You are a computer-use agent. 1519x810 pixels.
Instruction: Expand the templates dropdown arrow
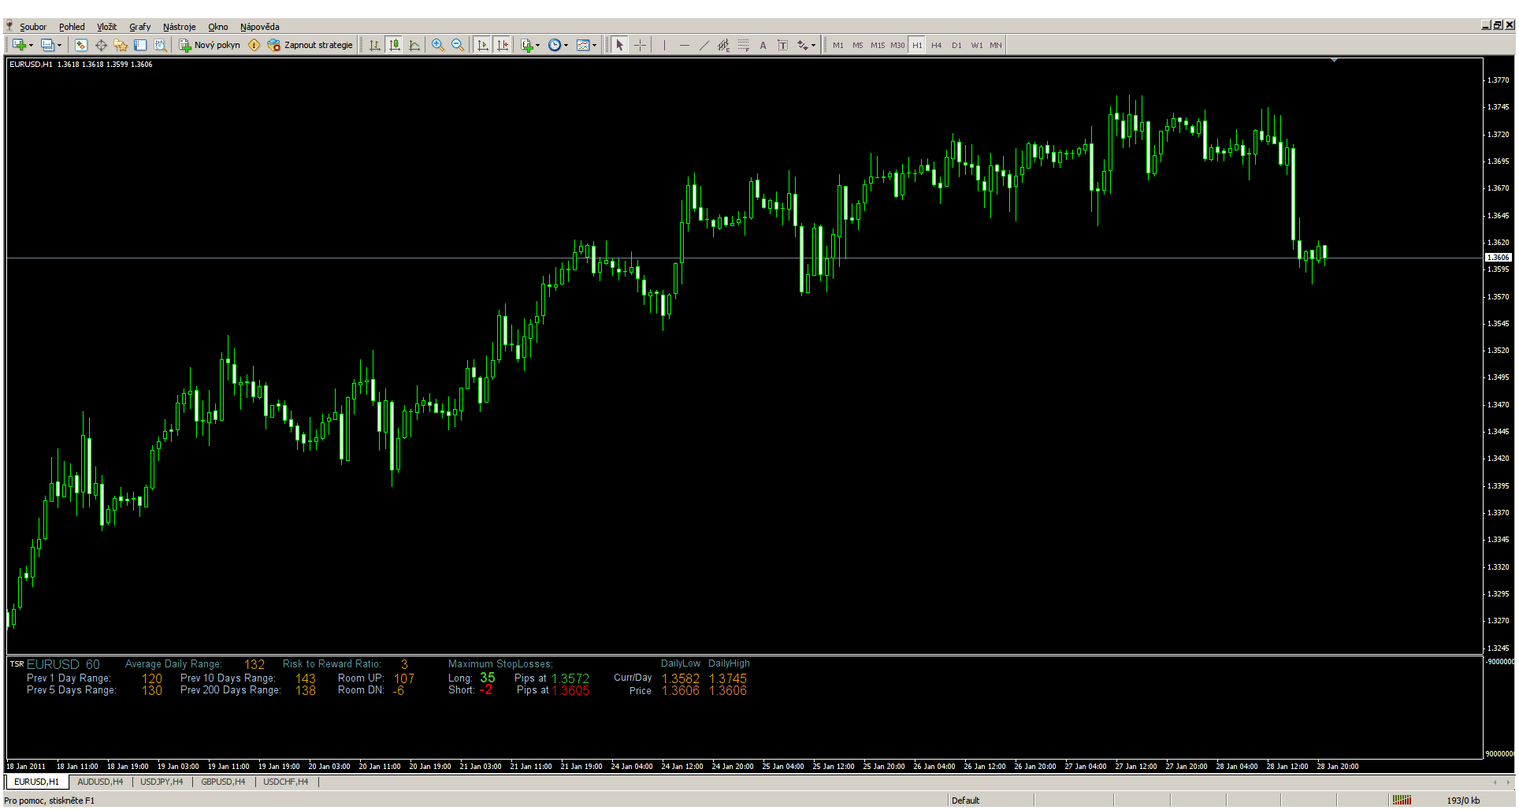595,45
